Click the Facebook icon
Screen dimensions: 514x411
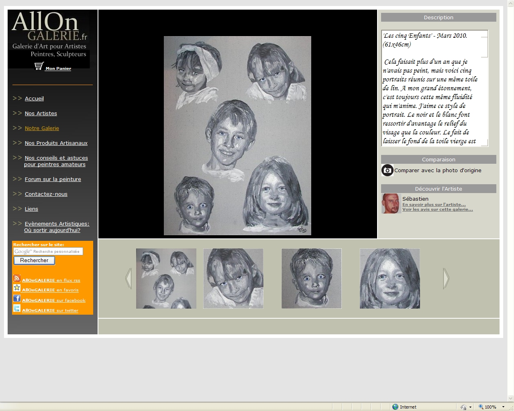(x=17, y=298)
